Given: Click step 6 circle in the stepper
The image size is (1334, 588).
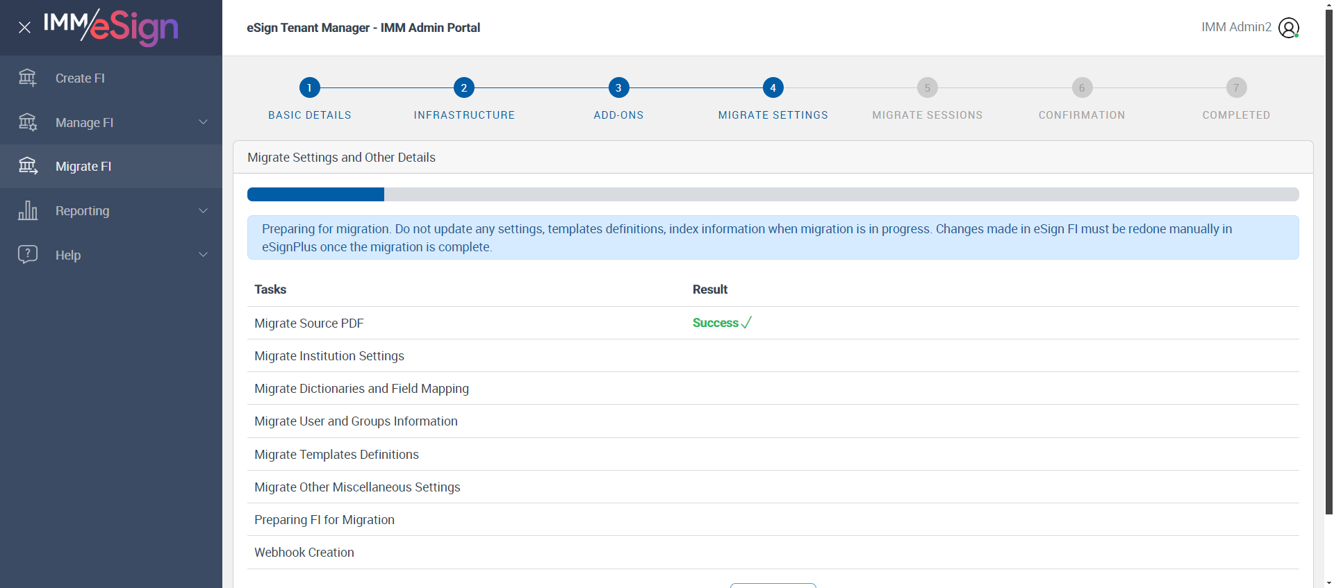Looking at the screenshot, I should [x=1082, y=87].
